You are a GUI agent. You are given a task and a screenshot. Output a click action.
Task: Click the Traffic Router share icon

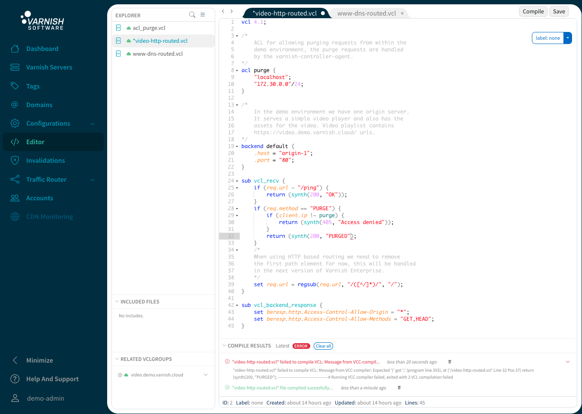coord(15,179)
